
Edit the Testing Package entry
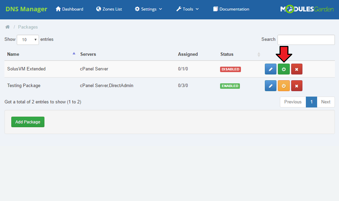(270, 86)
